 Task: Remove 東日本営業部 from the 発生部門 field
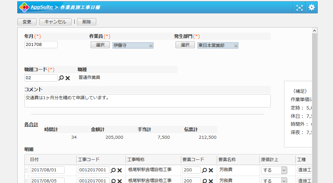[x=236, y=46]
